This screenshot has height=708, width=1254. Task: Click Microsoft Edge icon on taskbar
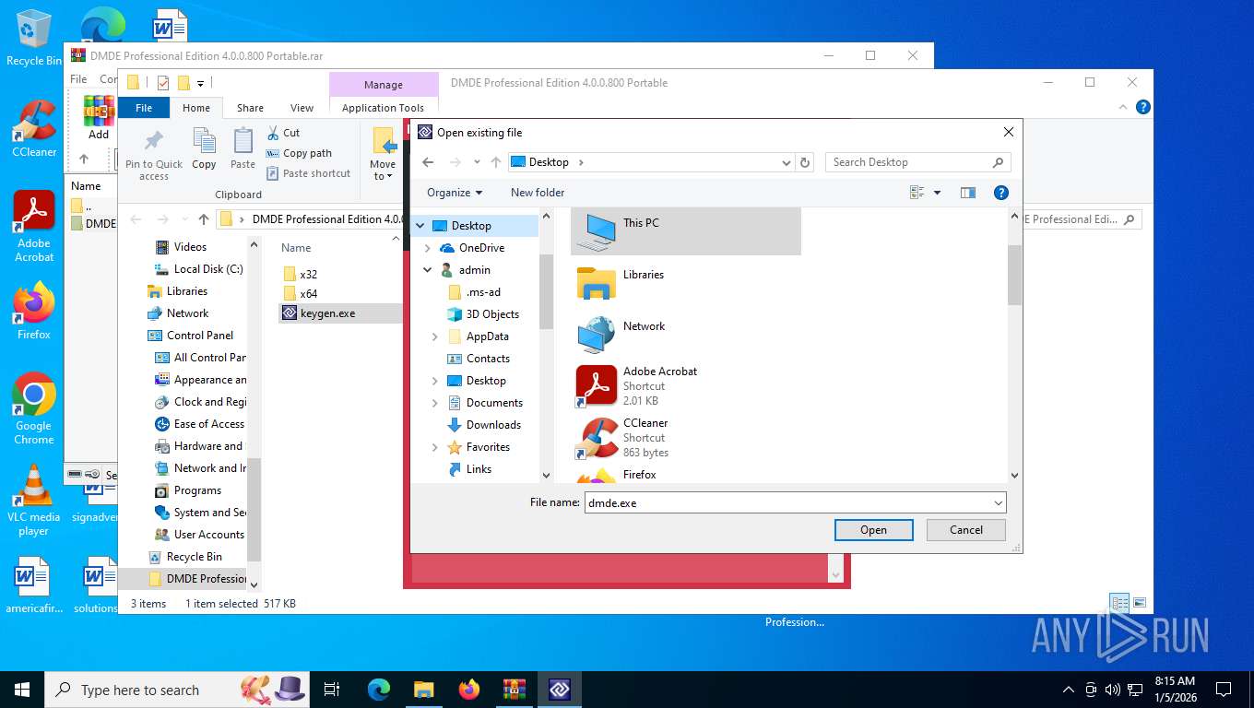click(x=379, y=689)
